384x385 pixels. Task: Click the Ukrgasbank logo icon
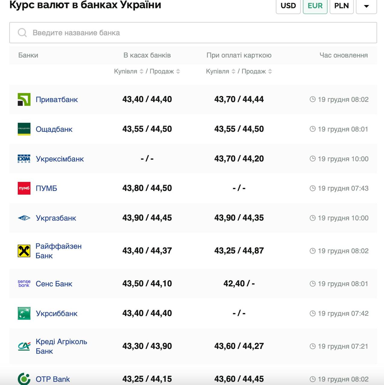click(x=24, y=218)
